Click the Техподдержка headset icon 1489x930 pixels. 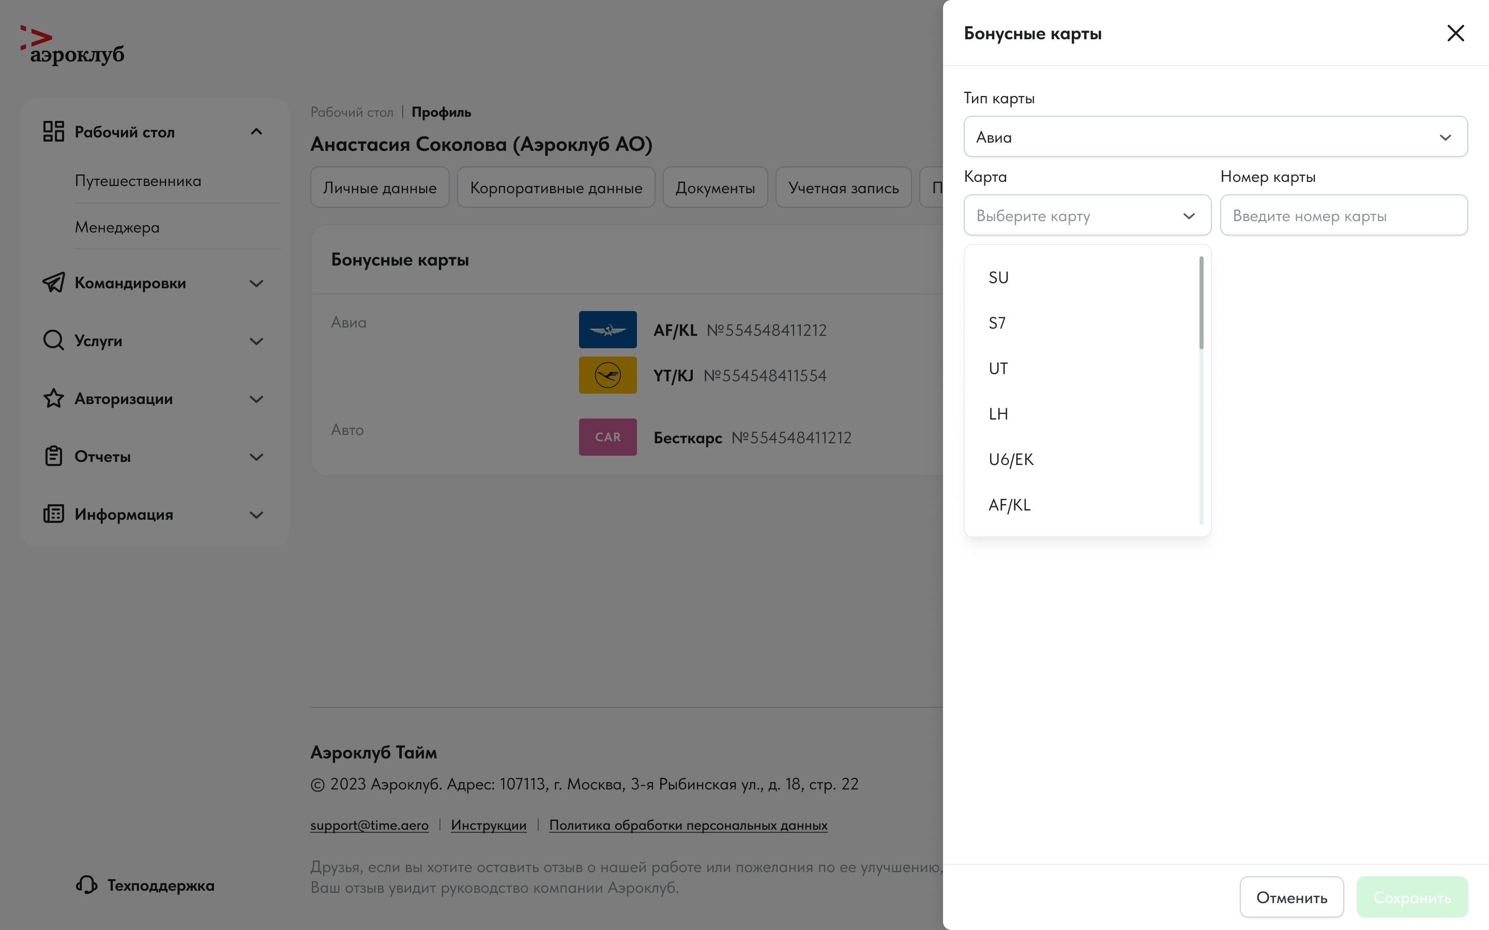pos(87,885)
